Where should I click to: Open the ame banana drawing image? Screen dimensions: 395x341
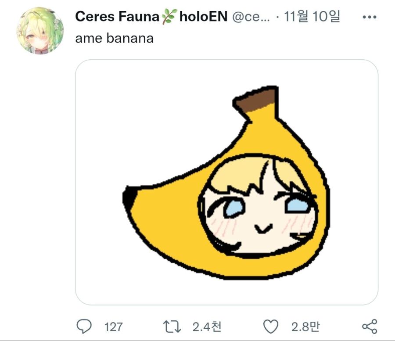226,182
